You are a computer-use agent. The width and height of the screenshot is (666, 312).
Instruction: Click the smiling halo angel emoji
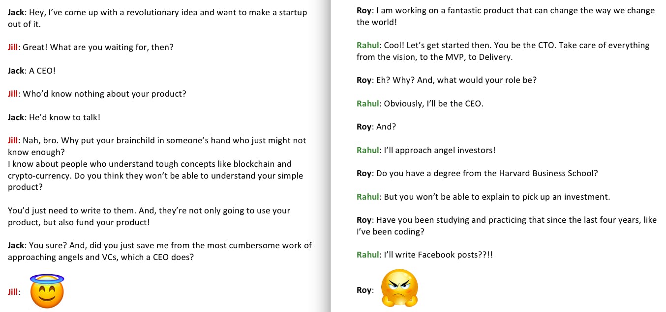[x=47, y=290]
